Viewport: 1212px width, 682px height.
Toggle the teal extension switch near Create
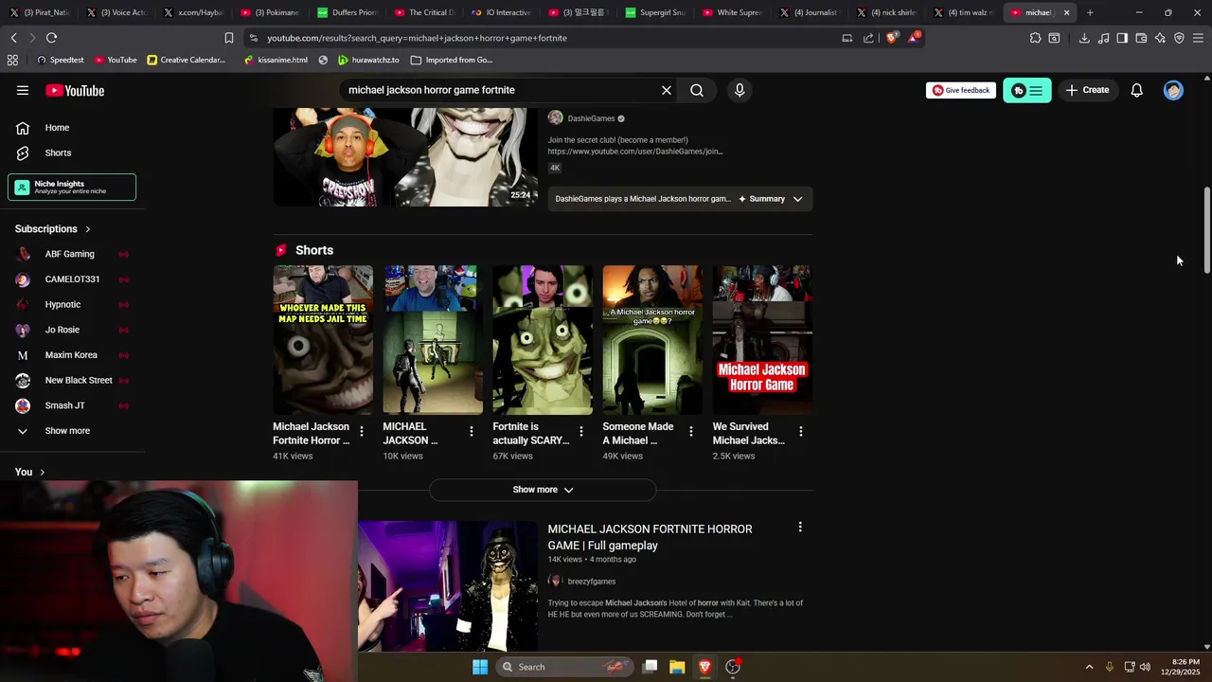1027,90
